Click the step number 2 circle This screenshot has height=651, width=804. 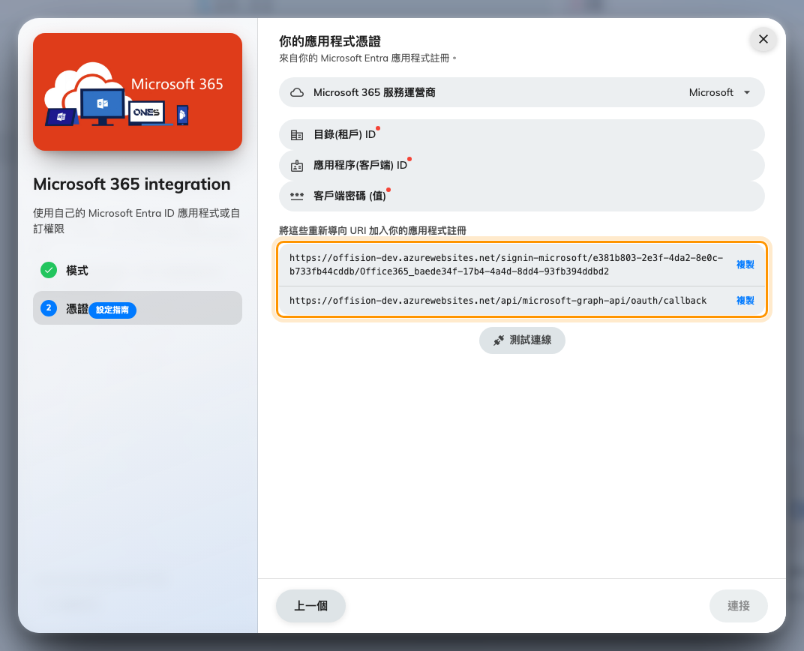pos(49,308)
